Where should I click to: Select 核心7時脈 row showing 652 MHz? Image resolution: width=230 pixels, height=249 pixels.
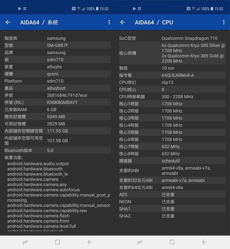click(x=172, y=146)
